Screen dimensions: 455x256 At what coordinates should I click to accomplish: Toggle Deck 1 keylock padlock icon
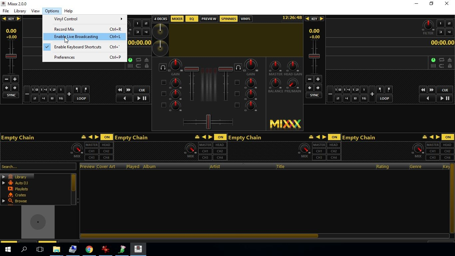click(x=147, y=66)
